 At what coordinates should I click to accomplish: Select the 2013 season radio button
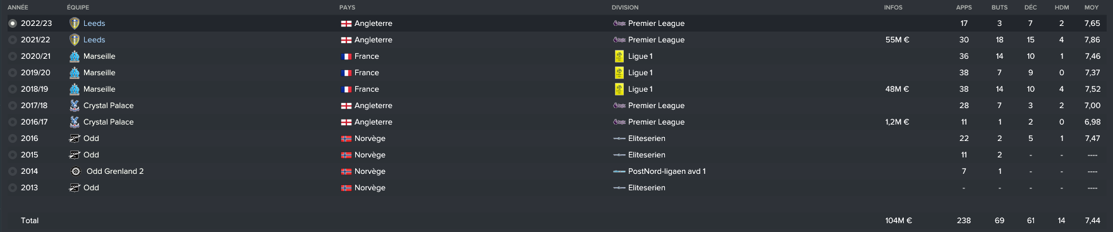pyautogui.click(x=13, y=188)
